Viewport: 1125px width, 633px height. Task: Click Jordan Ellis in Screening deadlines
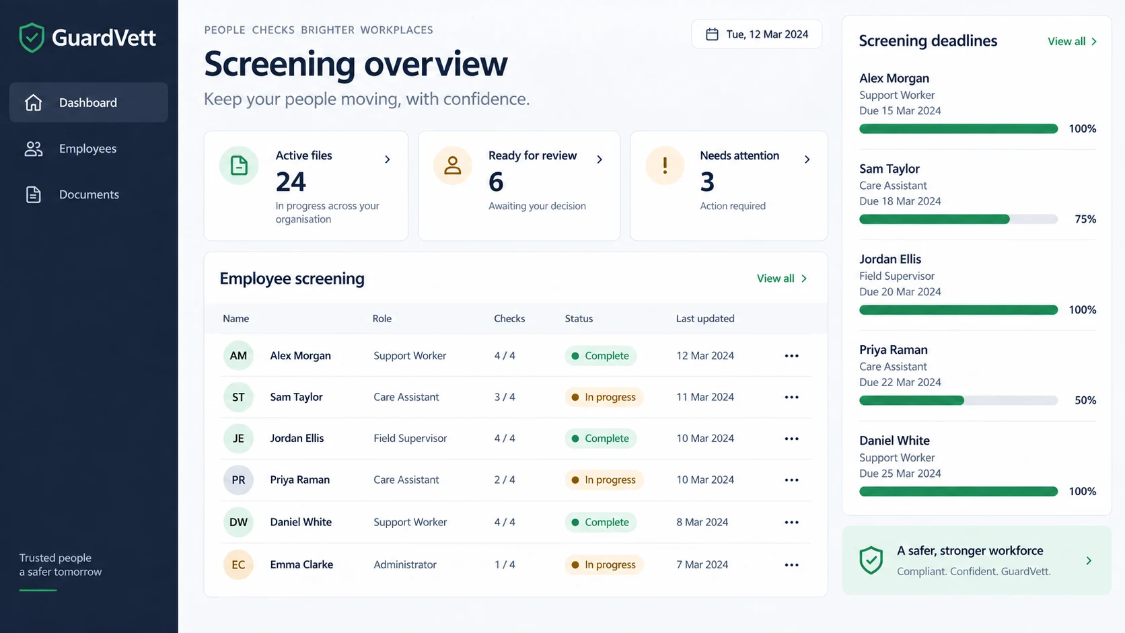click(890, 259)
